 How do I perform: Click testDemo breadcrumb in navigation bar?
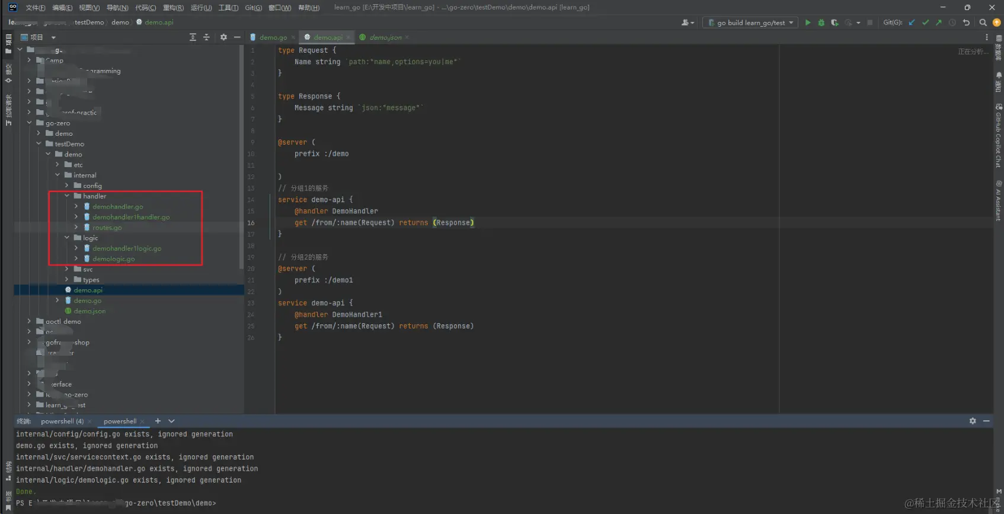[x=89, y=22]
